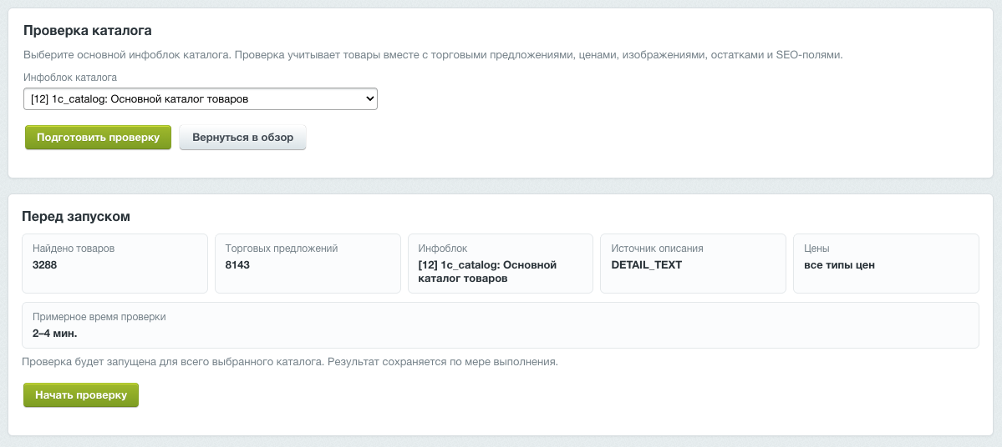Click the Инфоблок card's 1c_catalog value
1002x447 pixels.
pos(487,272)
